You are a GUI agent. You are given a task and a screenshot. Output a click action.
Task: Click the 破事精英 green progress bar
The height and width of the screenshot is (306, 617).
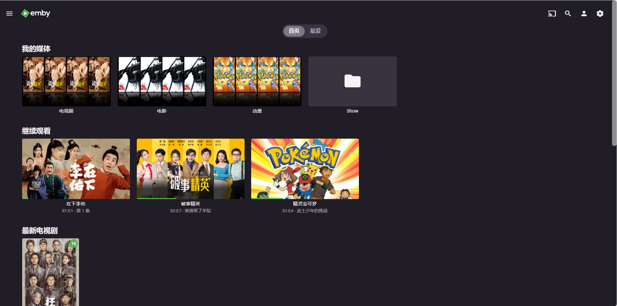[x=156, y=198]
